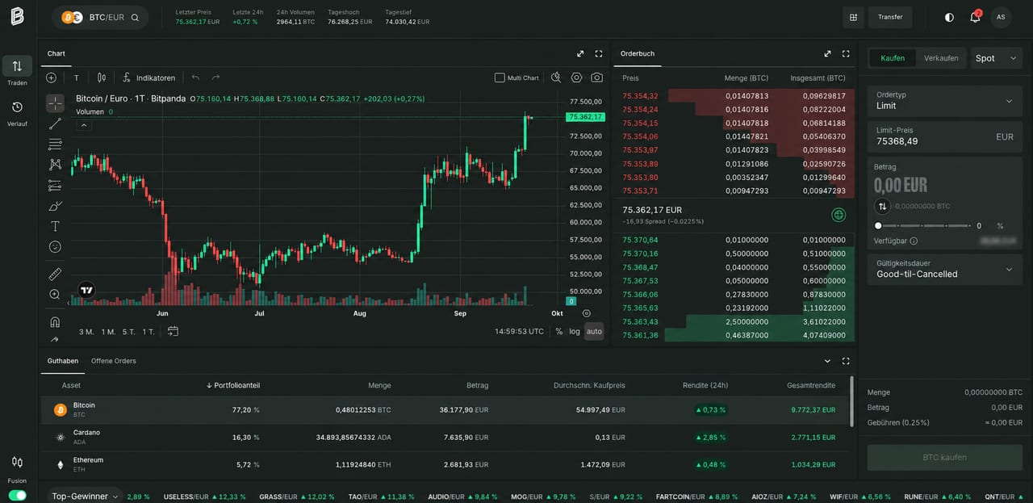Open the candlestick chart style selector
This screenshot has height=503, width=1033.
tap(102, 78)
